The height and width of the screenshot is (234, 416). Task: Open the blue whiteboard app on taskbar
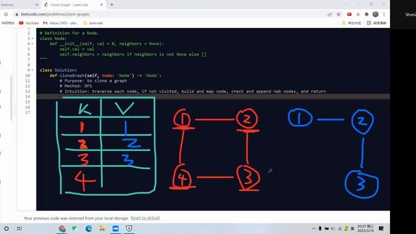pos(116,228)
